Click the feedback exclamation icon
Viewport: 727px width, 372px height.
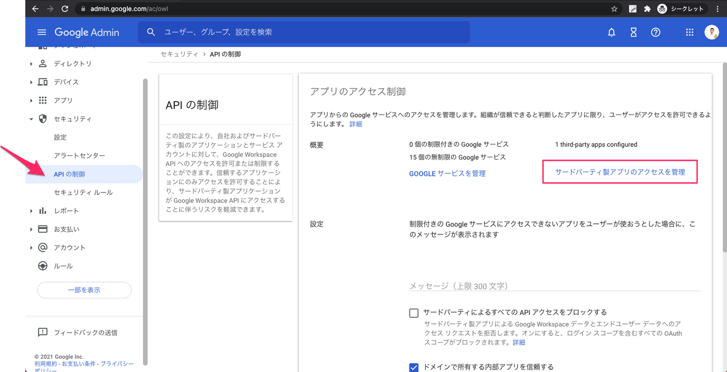click(x=43, y=332)
